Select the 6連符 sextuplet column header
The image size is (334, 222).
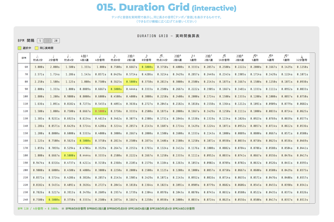tap(271, 58)
